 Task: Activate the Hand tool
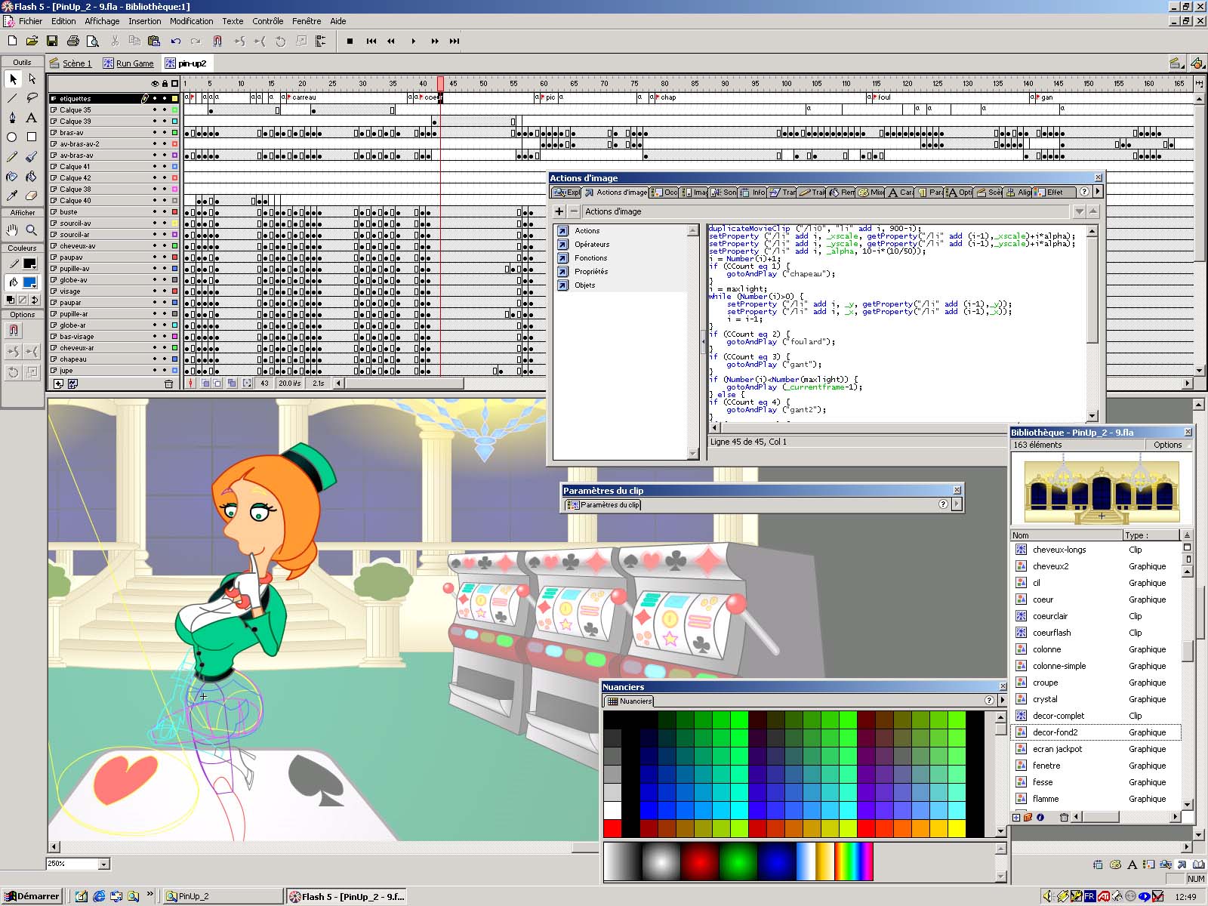(x=13, y=230)
